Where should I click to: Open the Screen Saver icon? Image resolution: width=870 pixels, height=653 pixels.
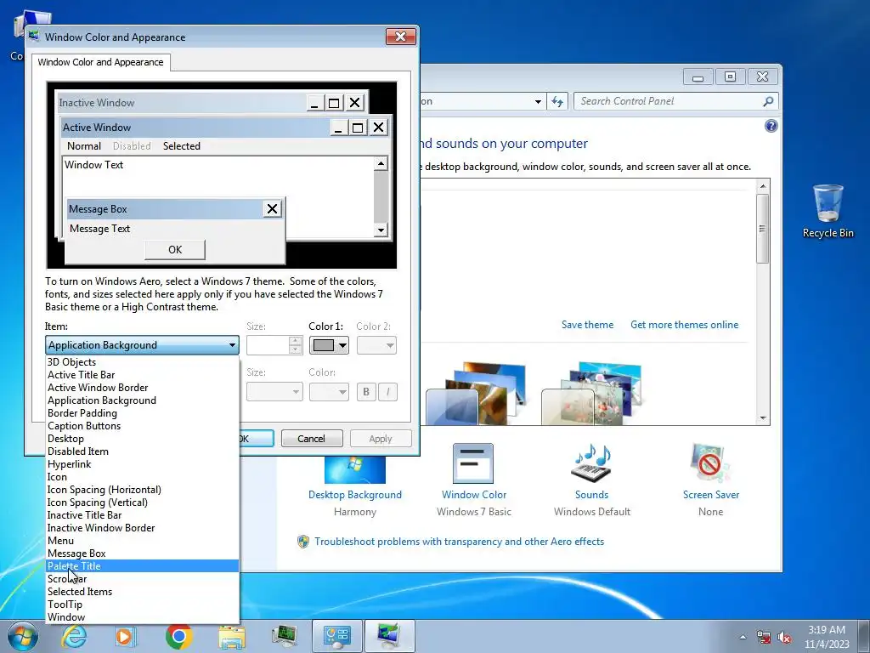tap(711, 463)
